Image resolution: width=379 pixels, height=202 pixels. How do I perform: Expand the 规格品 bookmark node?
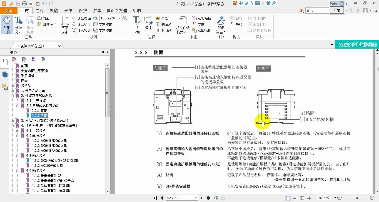(13, 86)
